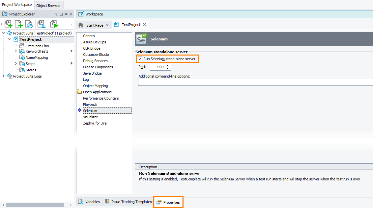Open the project organize tests icon
The image size is (373, 208).
41,24
